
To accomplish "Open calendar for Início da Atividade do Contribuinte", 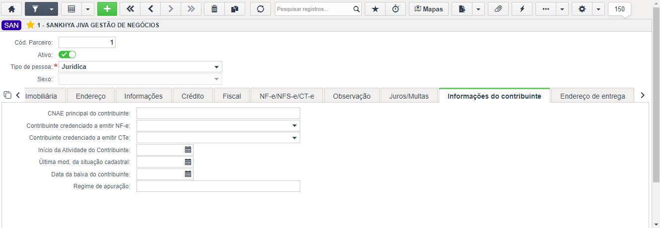I will [x=188, y=150].
